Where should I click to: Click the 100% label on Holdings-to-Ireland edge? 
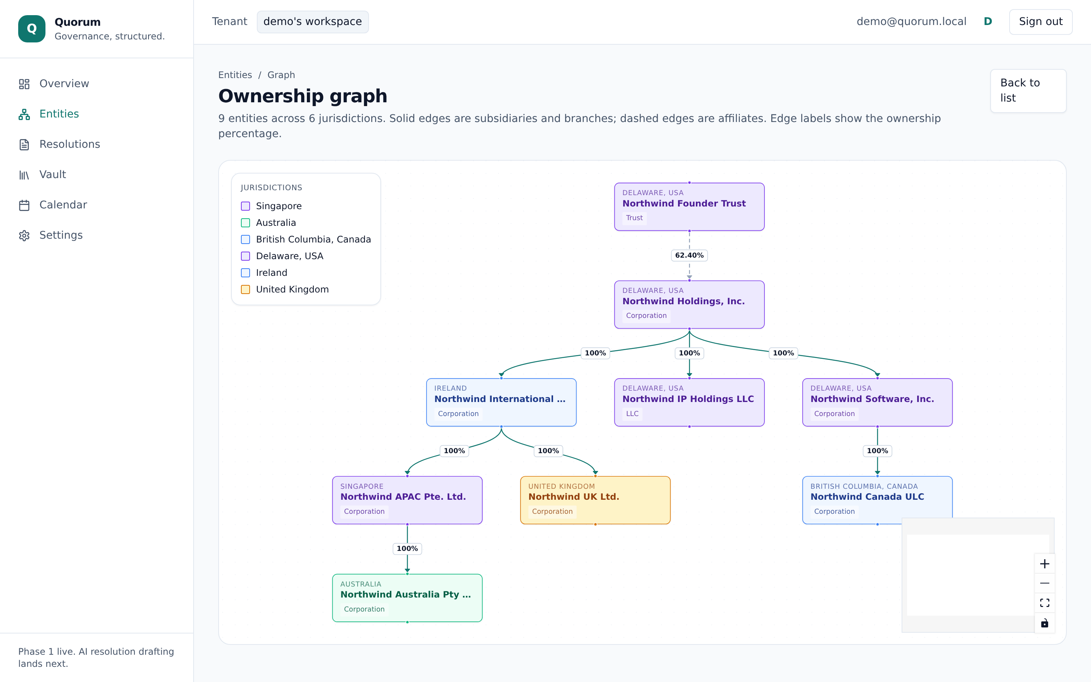[x=595, y=353]
